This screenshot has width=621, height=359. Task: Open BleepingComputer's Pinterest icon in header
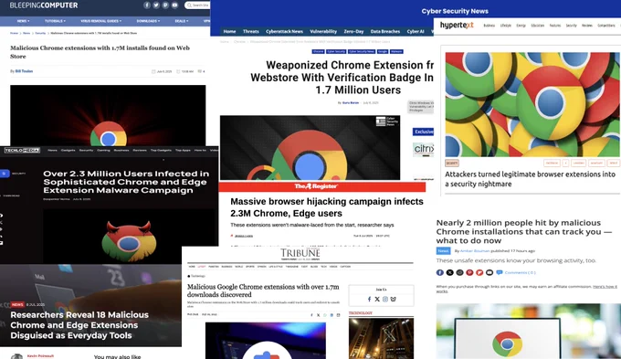click(165, 5)
